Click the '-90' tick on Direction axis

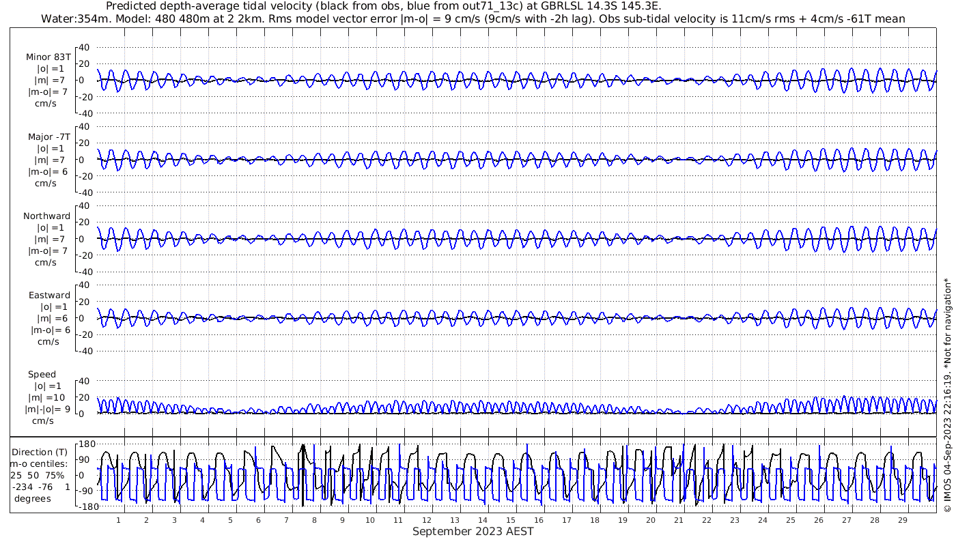point(87,491)
